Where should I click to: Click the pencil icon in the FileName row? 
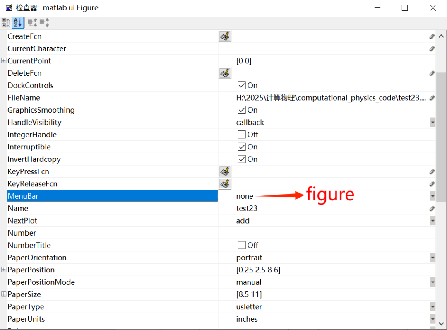[x=432, y=98]
